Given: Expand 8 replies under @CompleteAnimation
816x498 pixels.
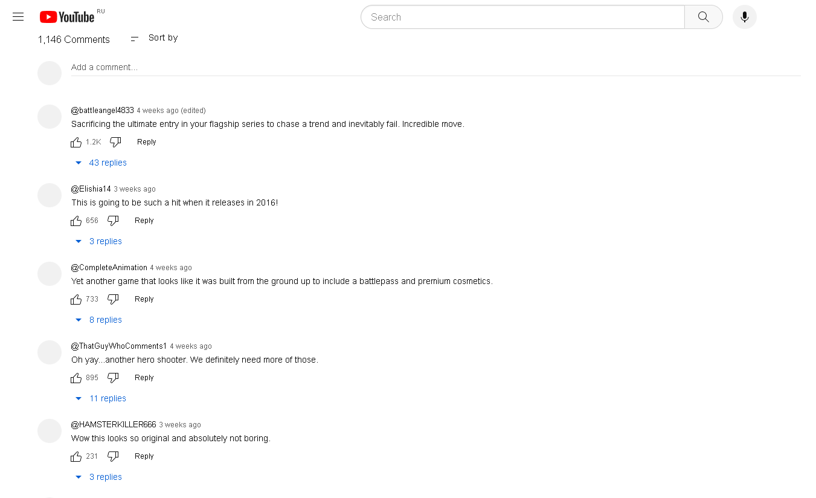Looking at the screenshot, I should [x=98, y=320].
